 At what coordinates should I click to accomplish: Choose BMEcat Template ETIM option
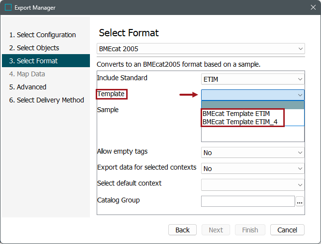pyautogui.click(x=236, y=114)
